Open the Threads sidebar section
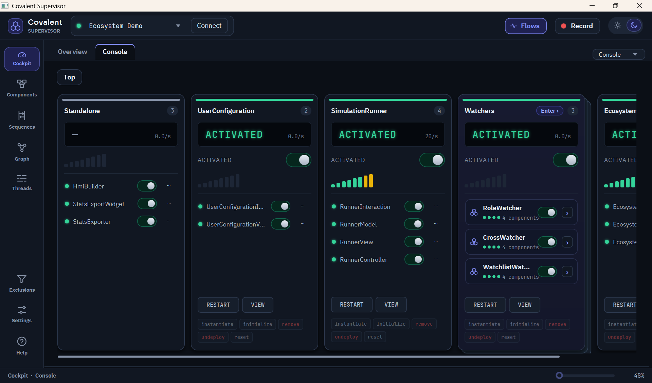This screenshot has height=383, width=652. coord(22,182)
